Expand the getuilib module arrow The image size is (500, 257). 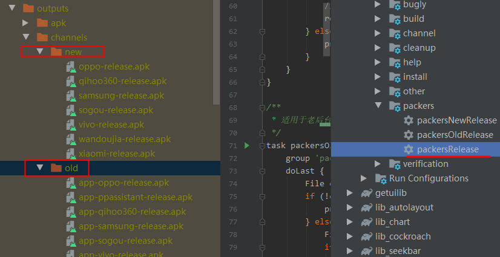click(x=350, y=193)
